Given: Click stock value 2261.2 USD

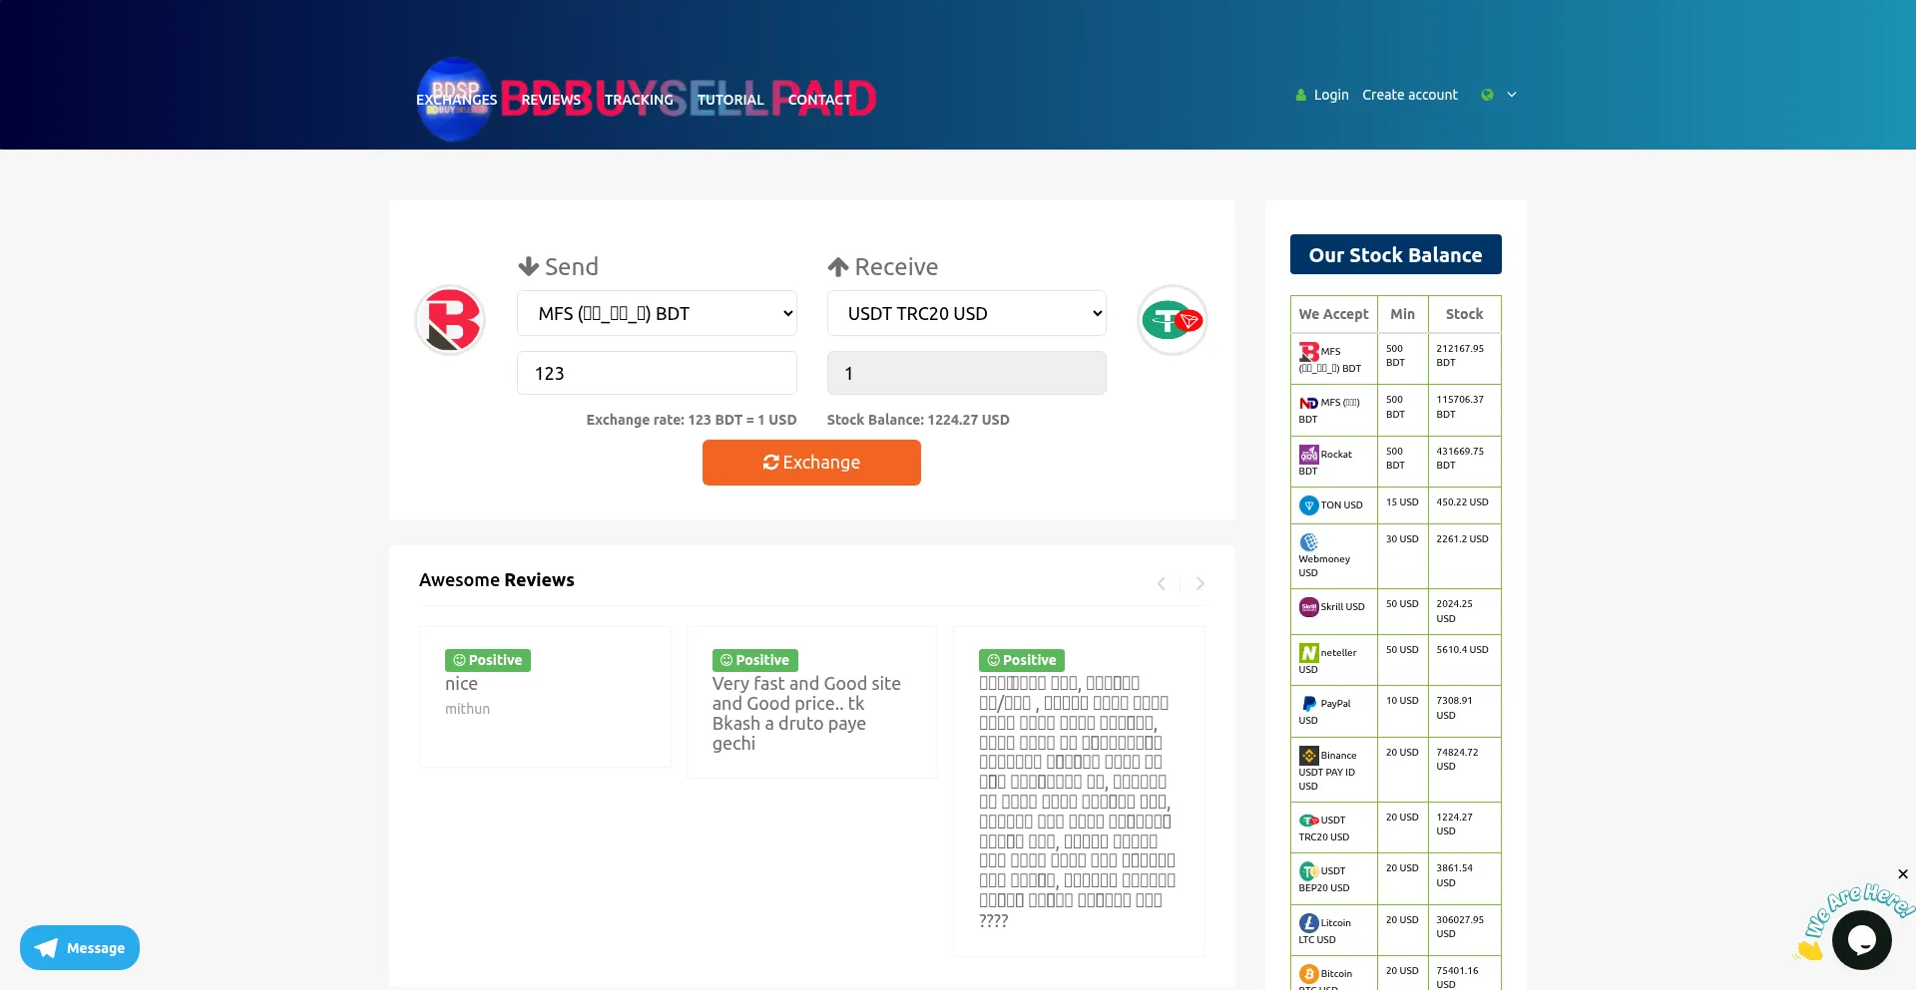Looking at the screenshot, I should [1462, 539].
